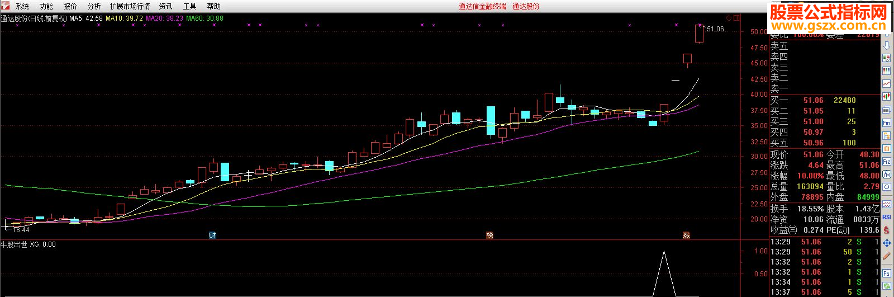Open the quote table grid icon
The image size is (894, 297).
click(887, 71)
